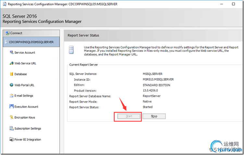The image size is (244, 155).
Task: Click the Started service status value
Action: coord(148,107)
